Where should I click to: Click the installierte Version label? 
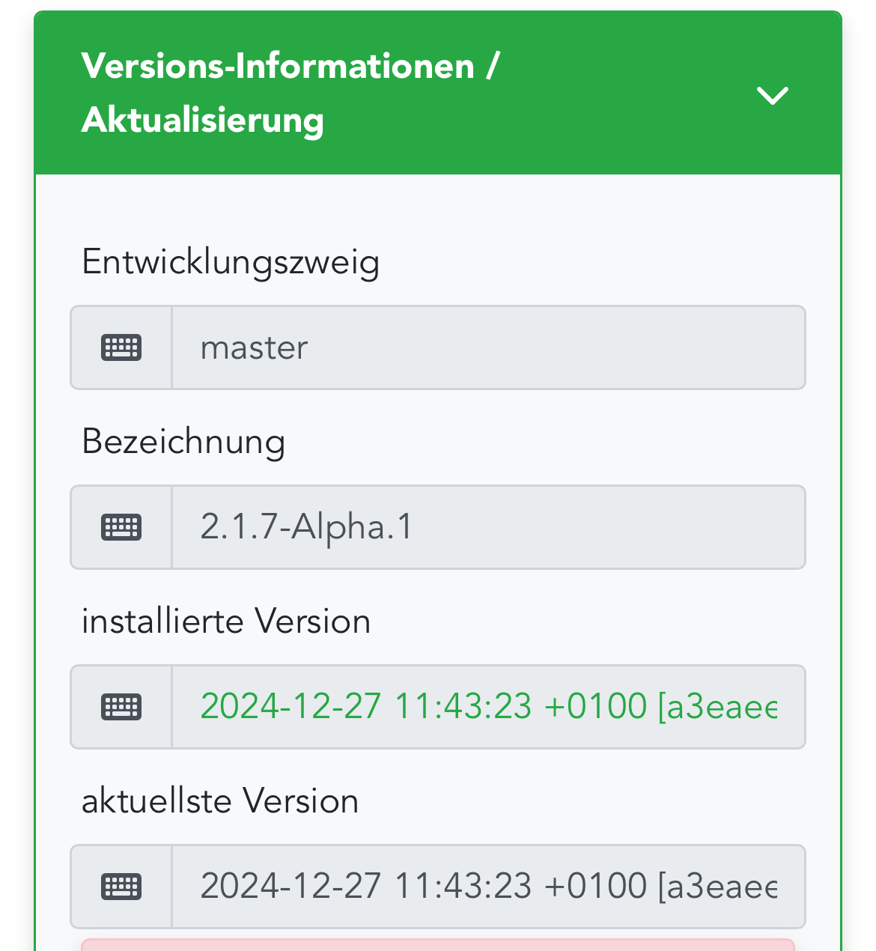226,622
